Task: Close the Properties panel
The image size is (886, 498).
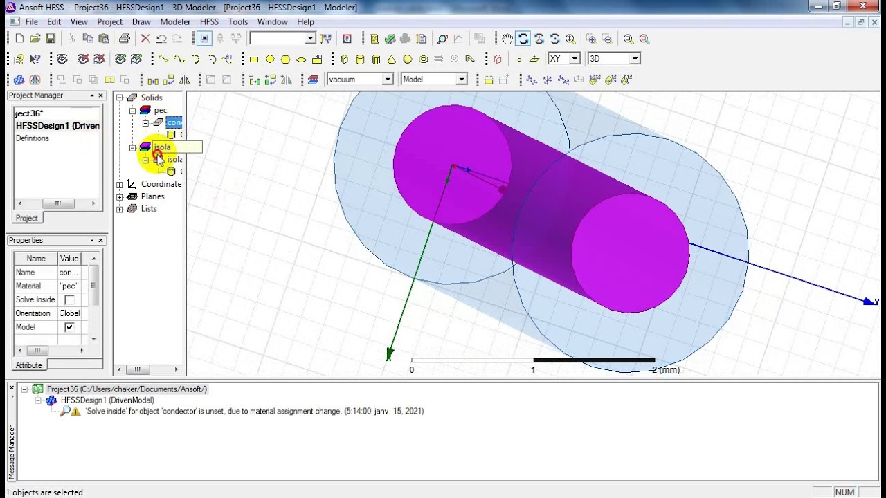Action: (x=101, y=241)
